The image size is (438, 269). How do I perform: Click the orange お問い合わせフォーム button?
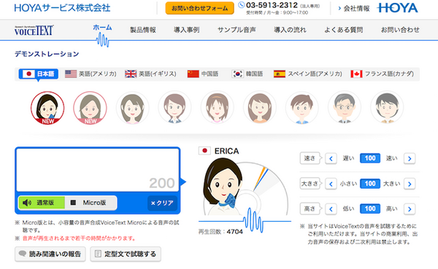coord(200,8)
